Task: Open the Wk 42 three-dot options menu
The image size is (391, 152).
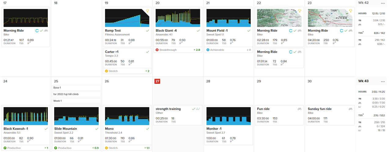Action: tap(382, 3)
